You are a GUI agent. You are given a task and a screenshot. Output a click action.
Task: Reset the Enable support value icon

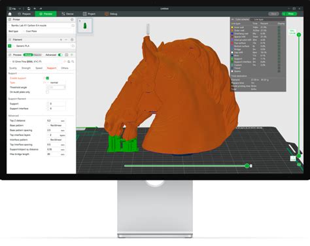click(x=44, y=78)
